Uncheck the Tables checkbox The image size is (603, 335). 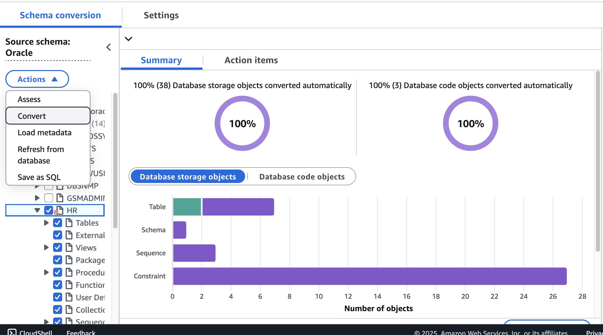tap(58, 223)
